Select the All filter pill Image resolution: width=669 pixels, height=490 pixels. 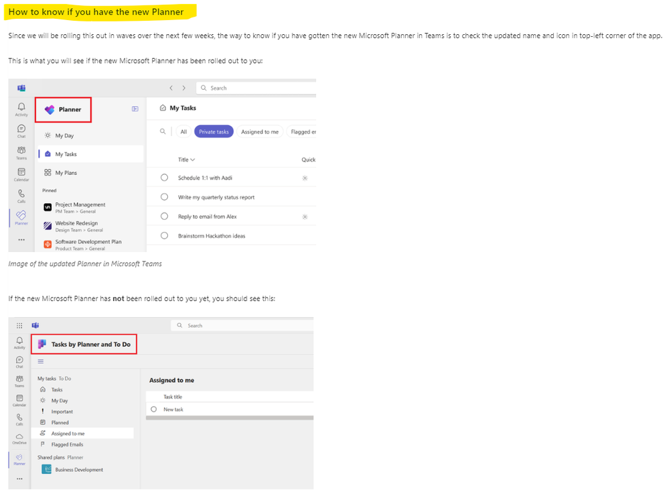[x=183, y=131]
